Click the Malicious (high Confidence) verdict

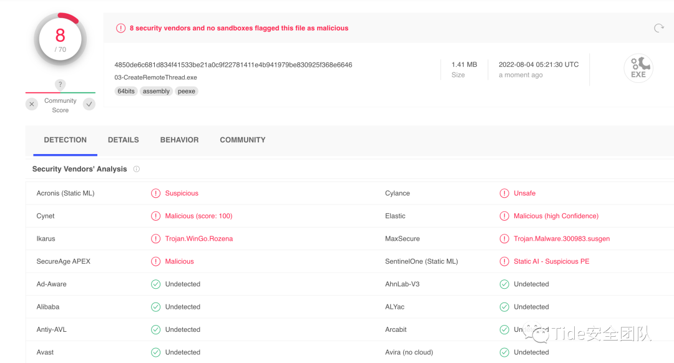(556, 216)
